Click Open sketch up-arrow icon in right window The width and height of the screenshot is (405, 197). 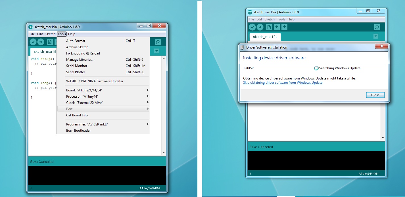pos(277,27)
